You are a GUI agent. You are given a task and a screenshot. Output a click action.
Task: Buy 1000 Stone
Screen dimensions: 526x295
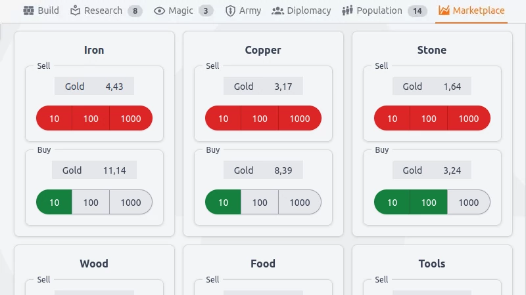click(469, 203)
